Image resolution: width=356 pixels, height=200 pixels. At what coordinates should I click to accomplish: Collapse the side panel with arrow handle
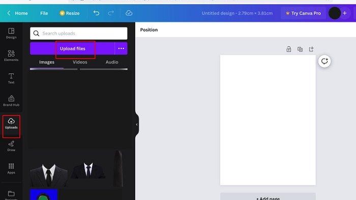137,124
